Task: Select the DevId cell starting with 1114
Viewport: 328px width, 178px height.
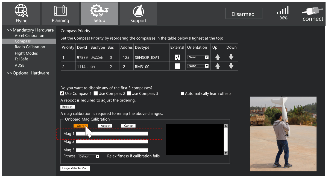Action: (x=82, y=66)
